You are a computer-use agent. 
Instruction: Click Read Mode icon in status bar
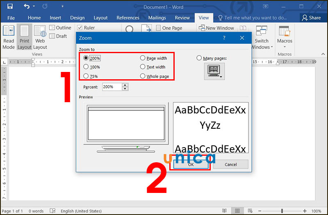(x=224, y=211)
